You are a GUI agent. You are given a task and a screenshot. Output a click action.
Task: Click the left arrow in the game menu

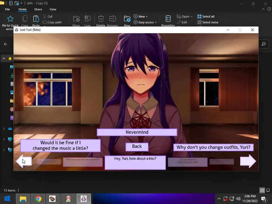click(24, 161)
